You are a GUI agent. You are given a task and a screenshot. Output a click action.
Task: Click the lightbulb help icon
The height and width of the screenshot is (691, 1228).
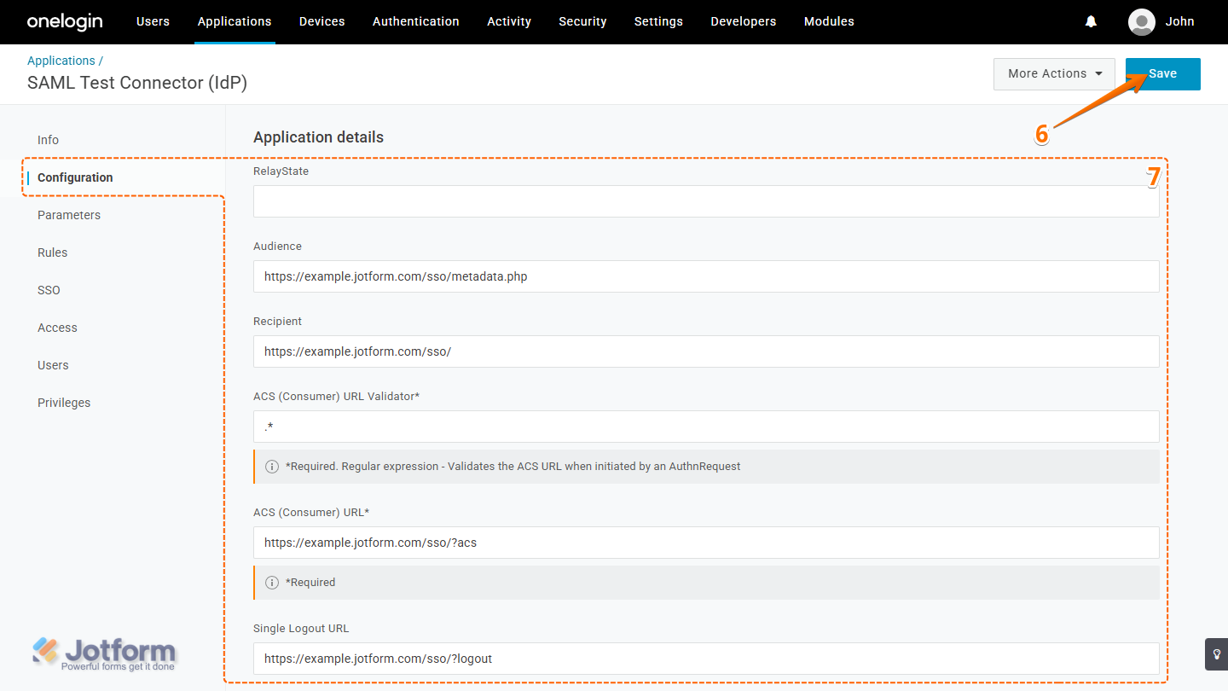click(x=1216, y=653)
